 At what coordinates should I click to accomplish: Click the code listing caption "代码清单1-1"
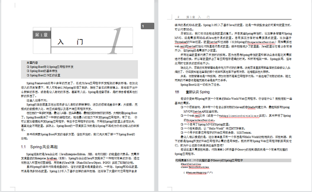pos(233,160)
